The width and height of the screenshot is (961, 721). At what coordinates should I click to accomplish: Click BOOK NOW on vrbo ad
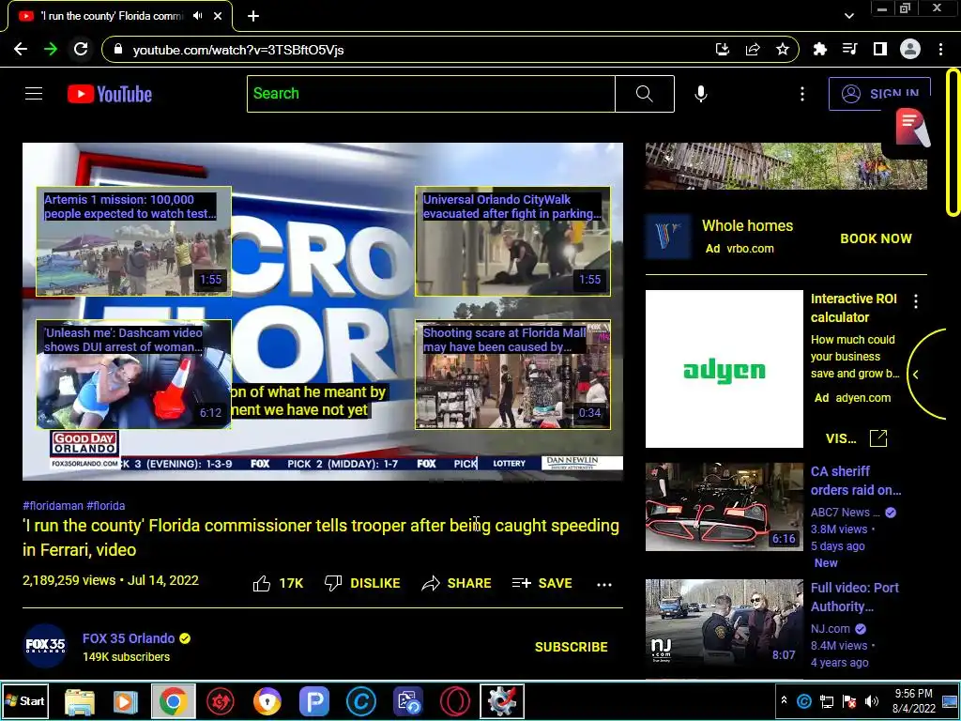(x=876, y=238)
